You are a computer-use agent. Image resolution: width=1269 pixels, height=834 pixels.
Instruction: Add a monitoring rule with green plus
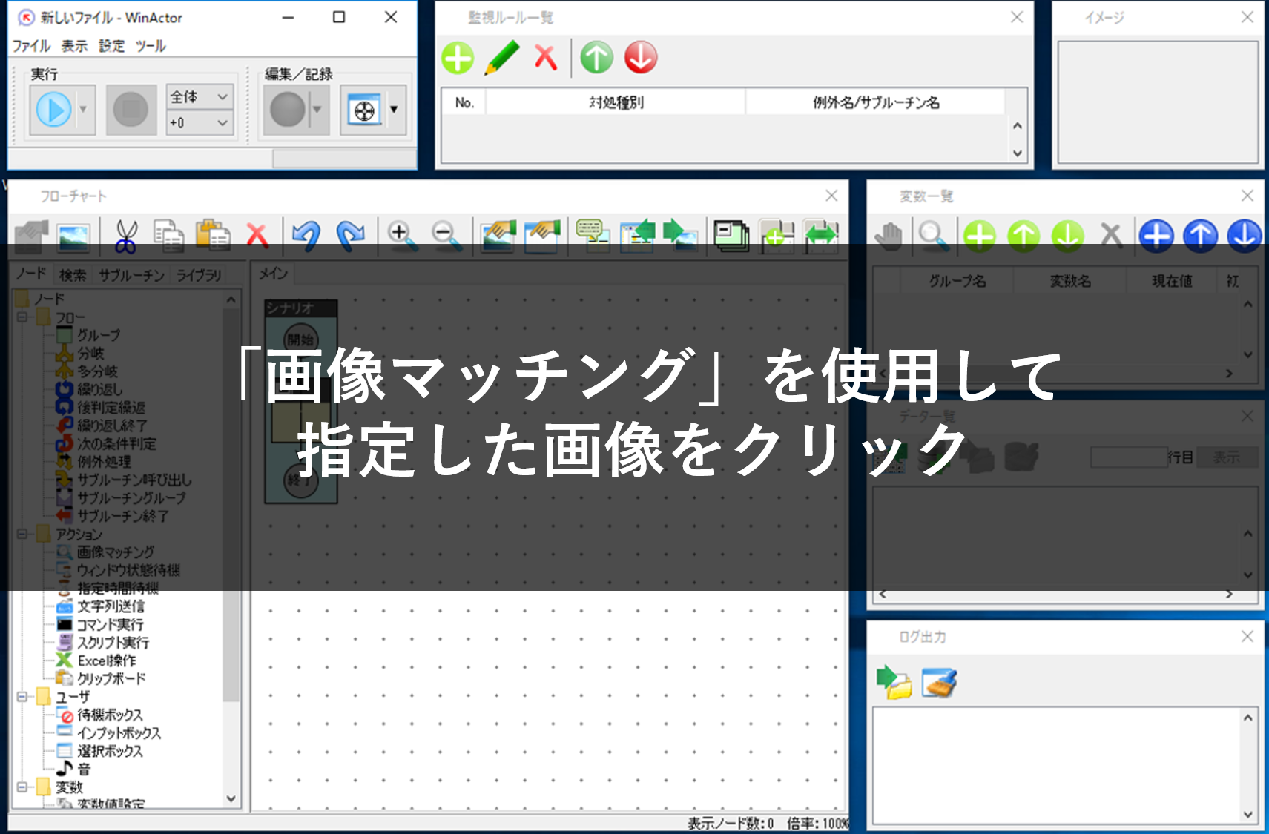(x=458, y=58)
